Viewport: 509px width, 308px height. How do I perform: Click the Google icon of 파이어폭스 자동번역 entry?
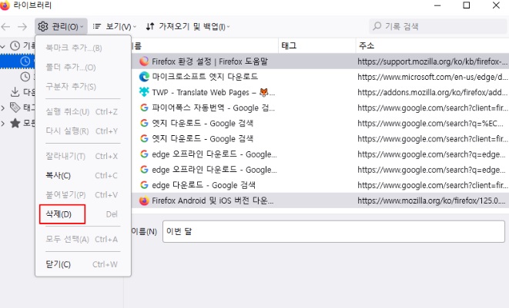coord(144,108)
